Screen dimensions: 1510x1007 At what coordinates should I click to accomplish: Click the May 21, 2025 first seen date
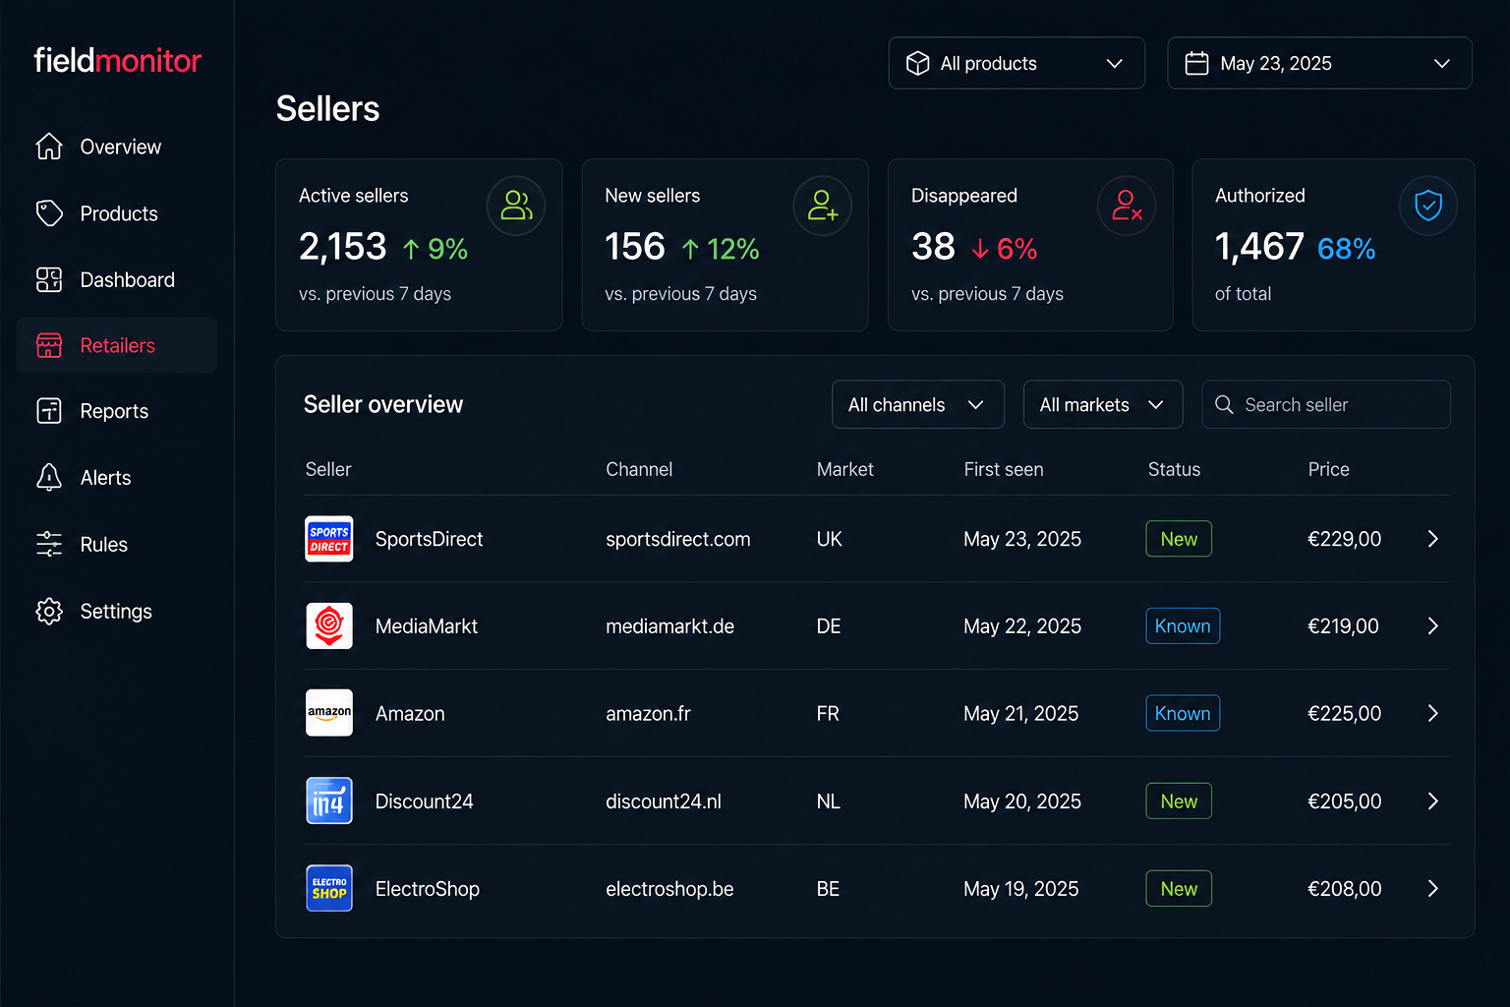[1021, 713]
